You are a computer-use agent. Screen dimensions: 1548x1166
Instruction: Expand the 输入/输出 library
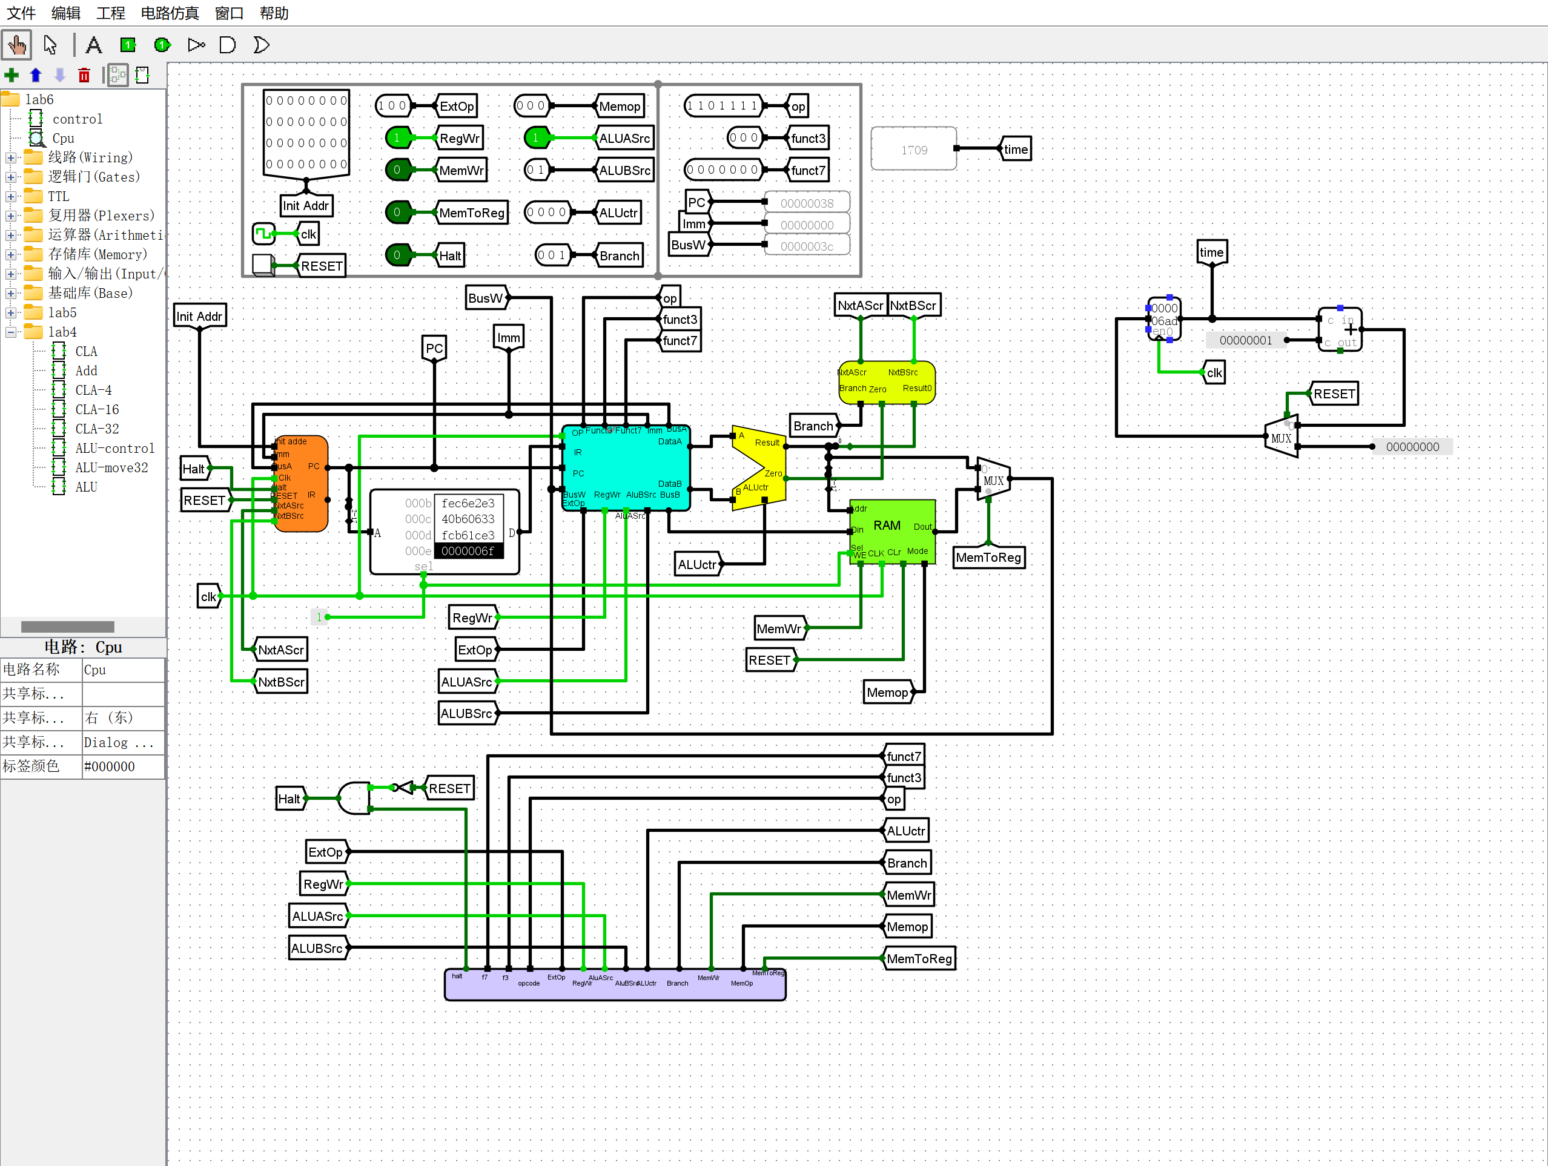point(10,274)
